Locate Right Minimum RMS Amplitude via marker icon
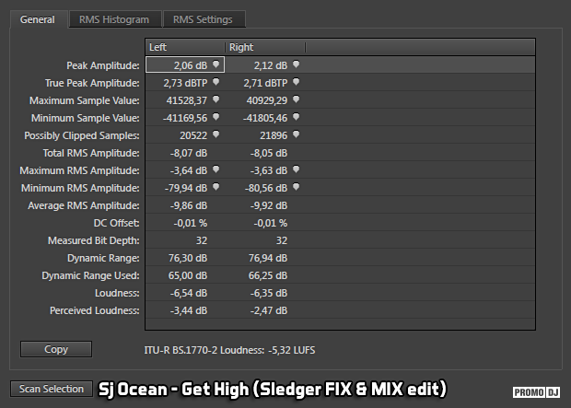The height and width of the screenshot is (408, 571). [296, 187]
